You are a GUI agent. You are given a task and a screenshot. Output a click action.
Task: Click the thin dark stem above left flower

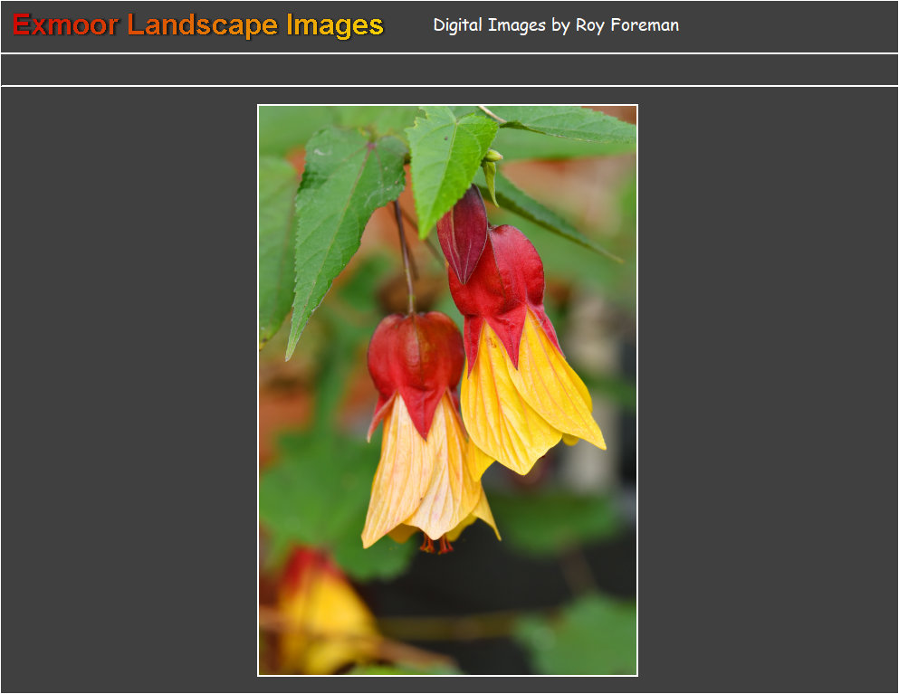click(405, 253)
